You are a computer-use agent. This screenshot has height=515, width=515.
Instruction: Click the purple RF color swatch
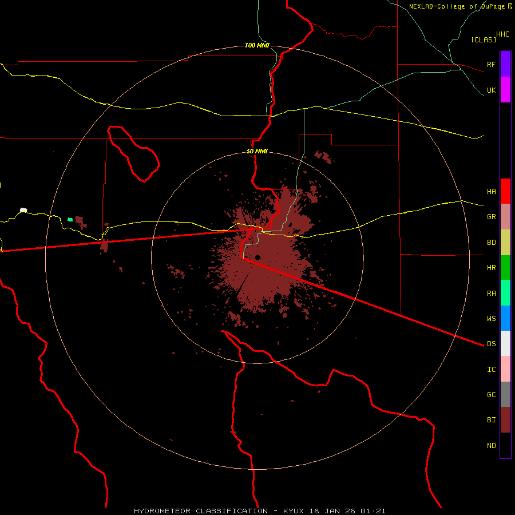505,64
